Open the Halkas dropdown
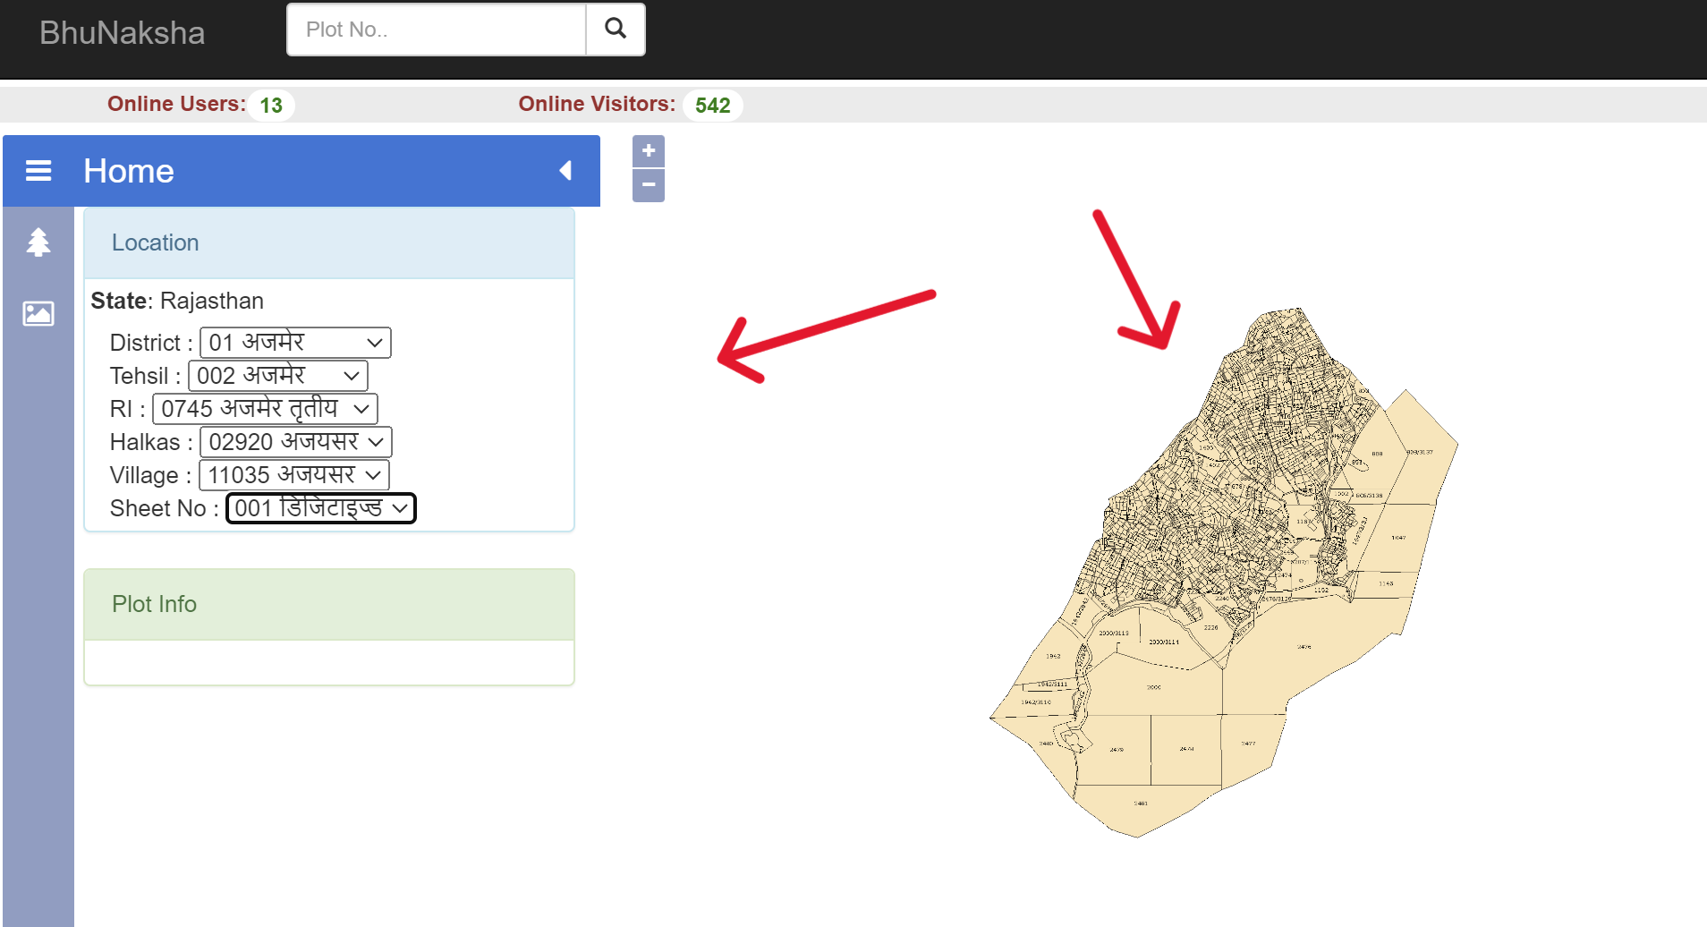This screenshot has width=1707, height=927. [x=295, y=442]
